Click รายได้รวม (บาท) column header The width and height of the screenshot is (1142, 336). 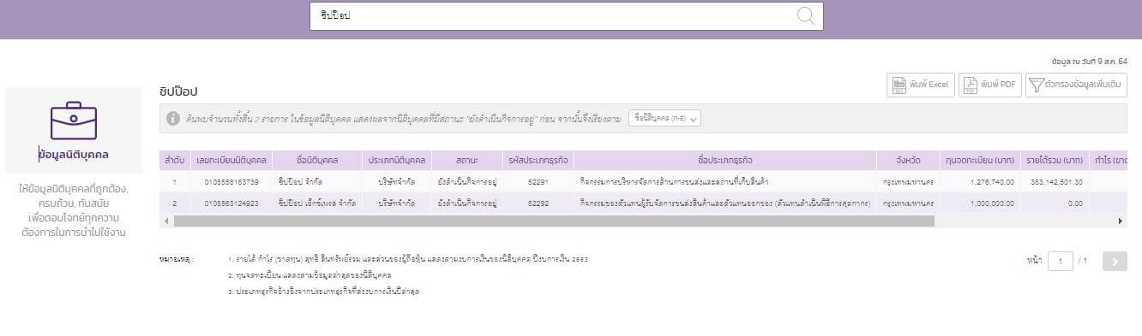click(1054, 160)
